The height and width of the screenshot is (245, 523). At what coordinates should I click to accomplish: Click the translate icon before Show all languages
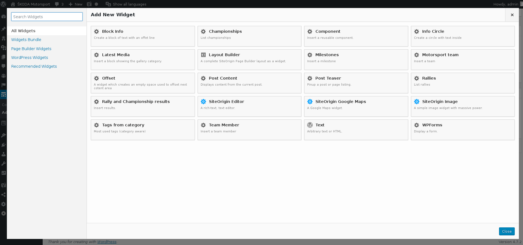(108, 4)
